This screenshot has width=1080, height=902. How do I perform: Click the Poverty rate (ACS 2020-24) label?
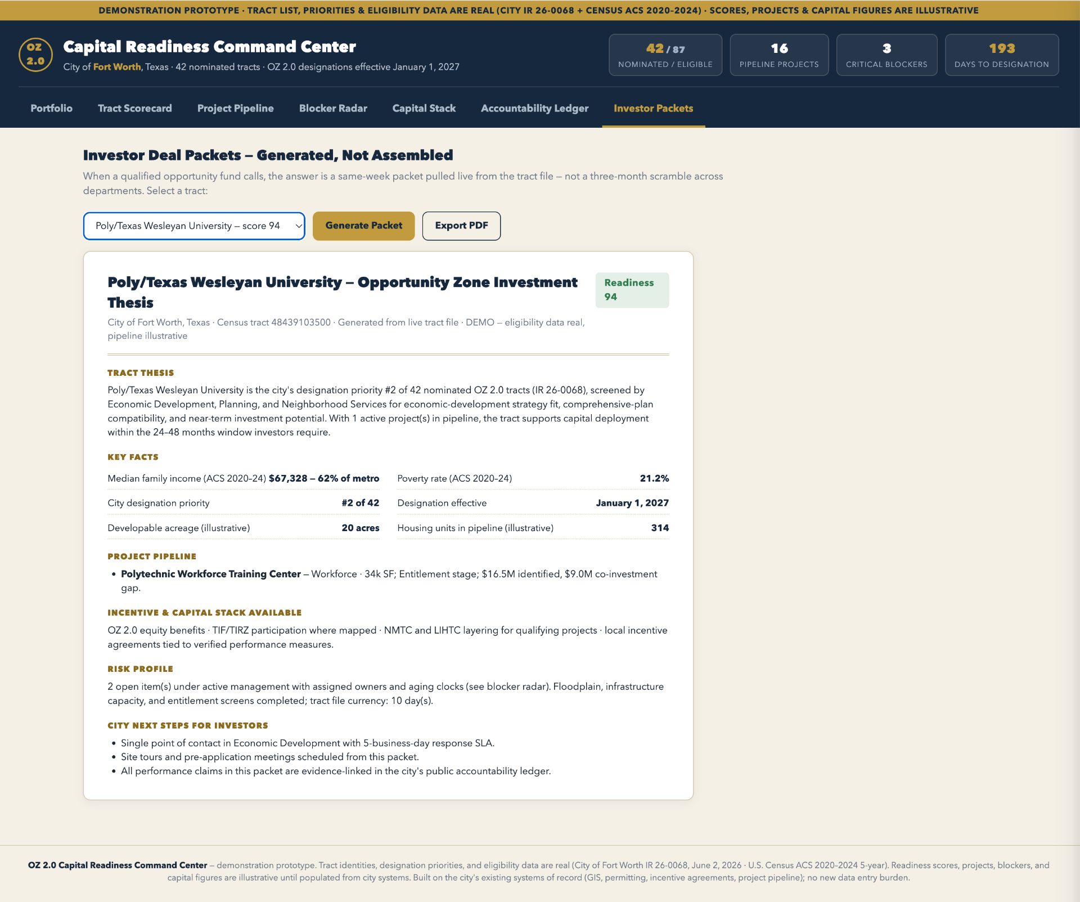(454, 478)
